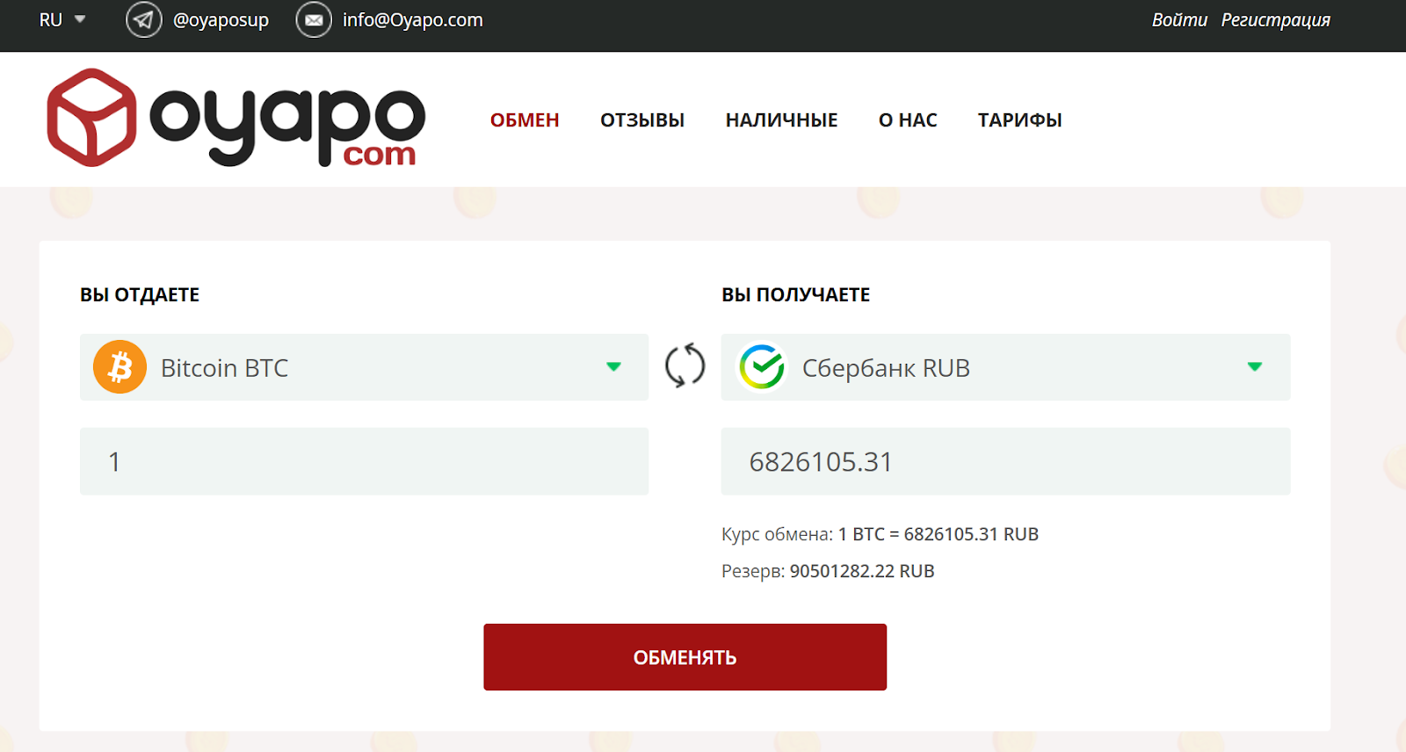Expand the Сбербанк RUB currency dropdown
Viewport: 1406px width, 752px height.
(1254, 367)
